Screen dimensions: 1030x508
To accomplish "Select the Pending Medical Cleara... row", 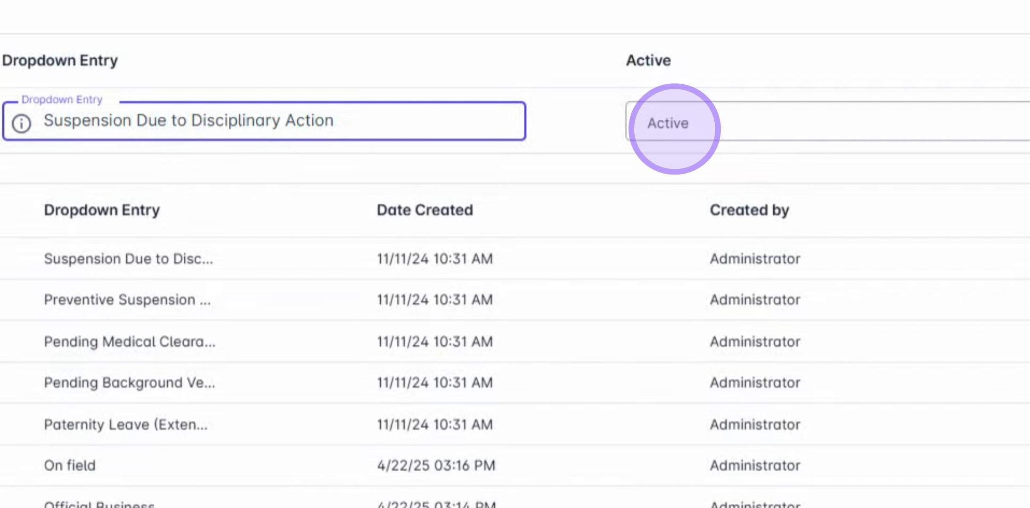I will click(130, 341).
